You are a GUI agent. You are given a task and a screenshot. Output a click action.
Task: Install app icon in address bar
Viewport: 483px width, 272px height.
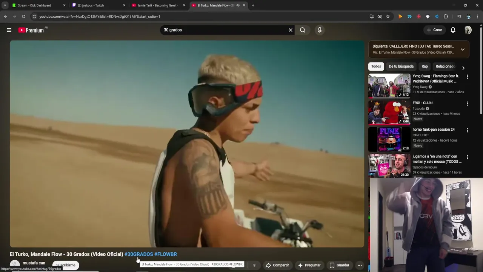pyautogui.click(x=372, y=16)
